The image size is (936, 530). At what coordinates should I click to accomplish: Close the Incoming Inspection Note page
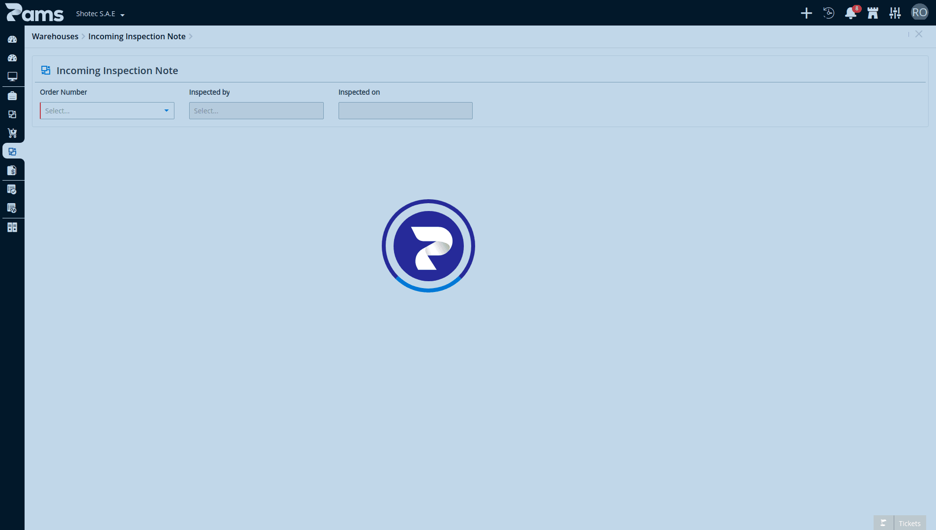[x=919, y=34]
